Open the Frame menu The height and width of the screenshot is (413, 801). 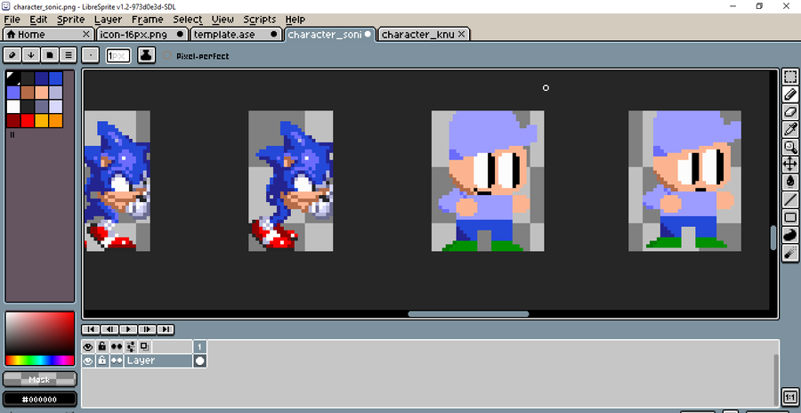[147, 20]
